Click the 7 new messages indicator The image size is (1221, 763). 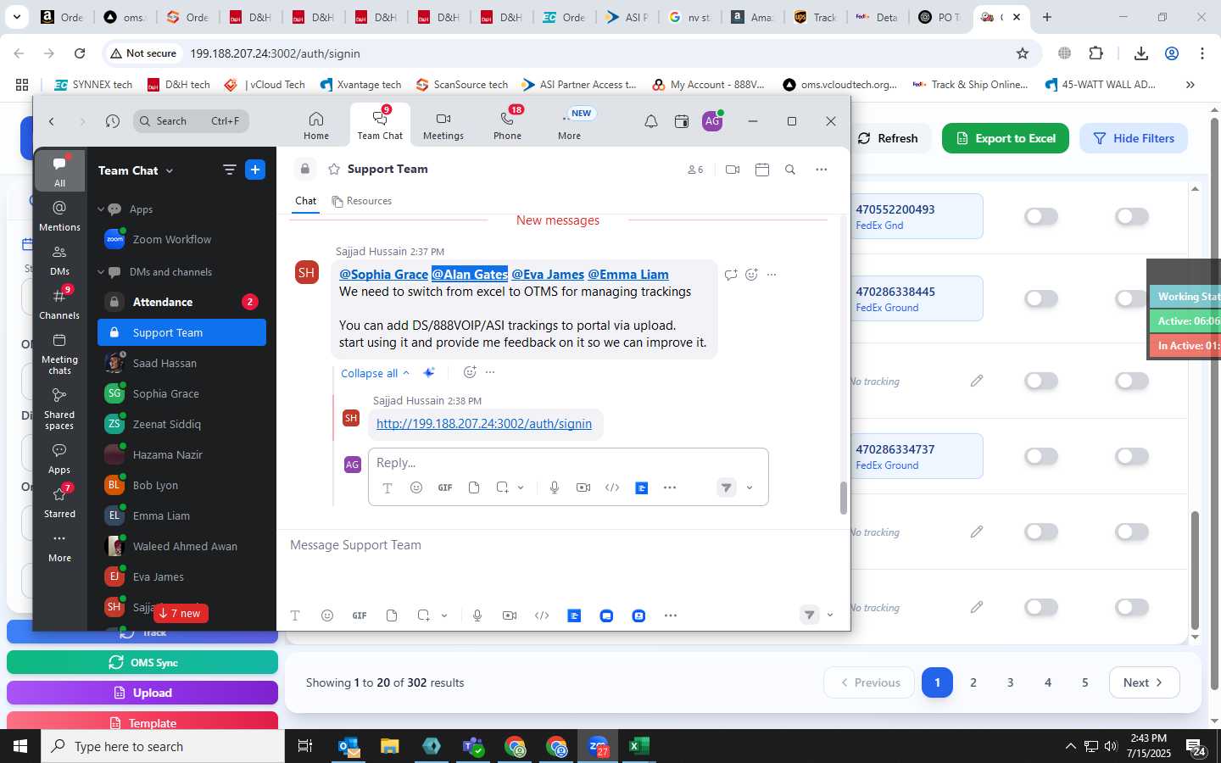click(x=181, y=613)
